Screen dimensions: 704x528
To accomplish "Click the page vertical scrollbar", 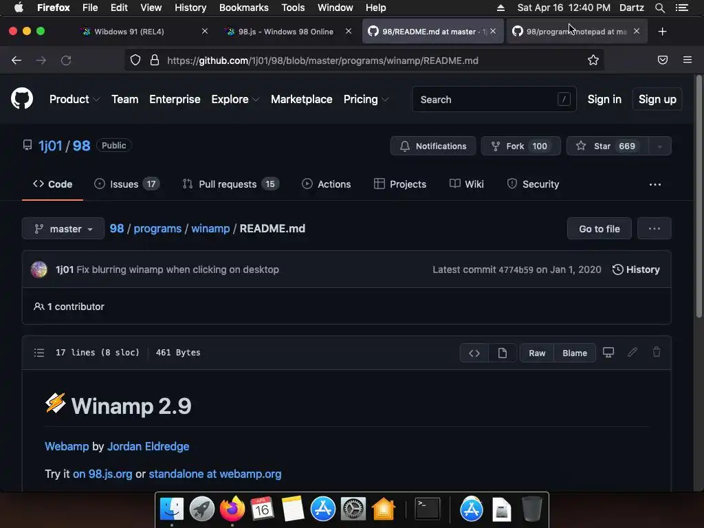I will (x=698, y=197).
